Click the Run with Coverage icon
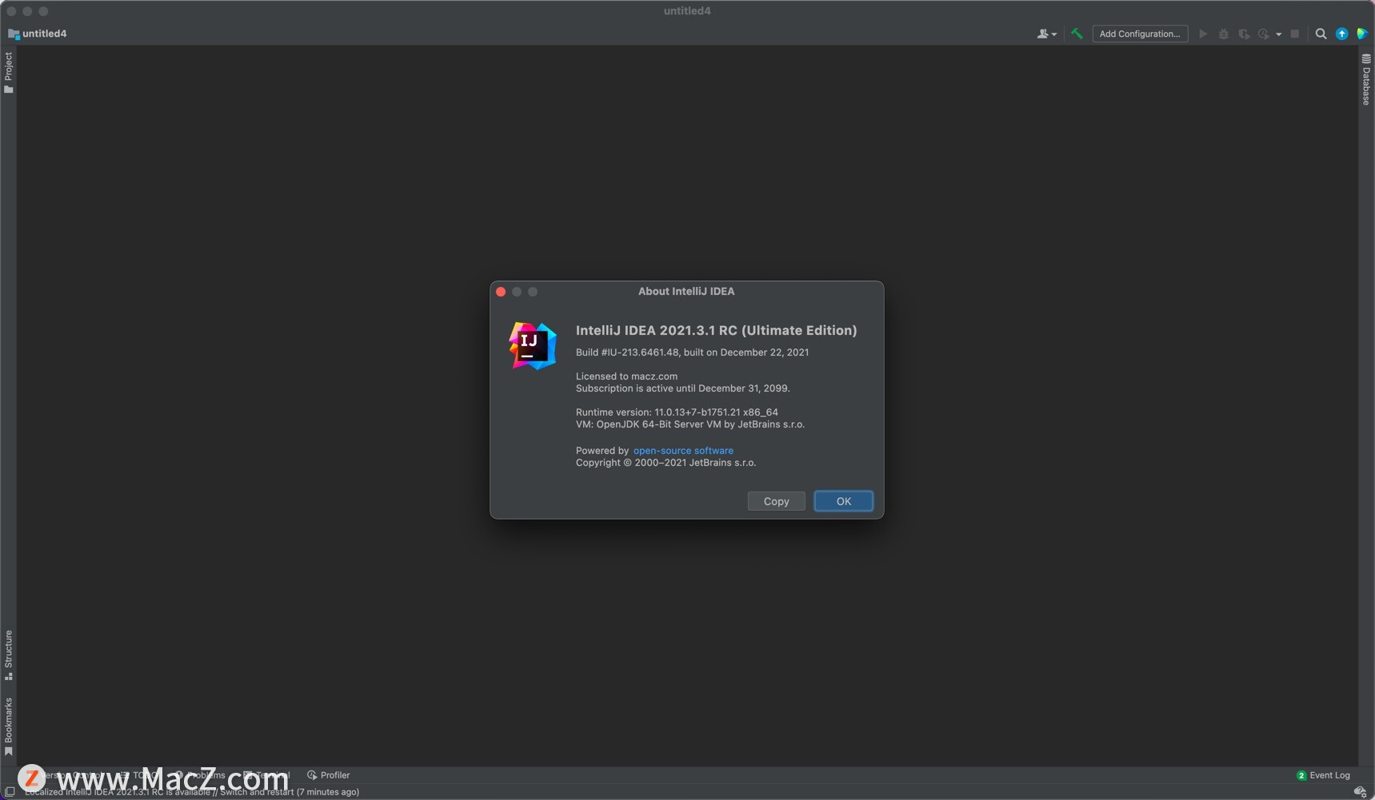Viewport: 1375px width, 800px height. [x=1244, y=34]
